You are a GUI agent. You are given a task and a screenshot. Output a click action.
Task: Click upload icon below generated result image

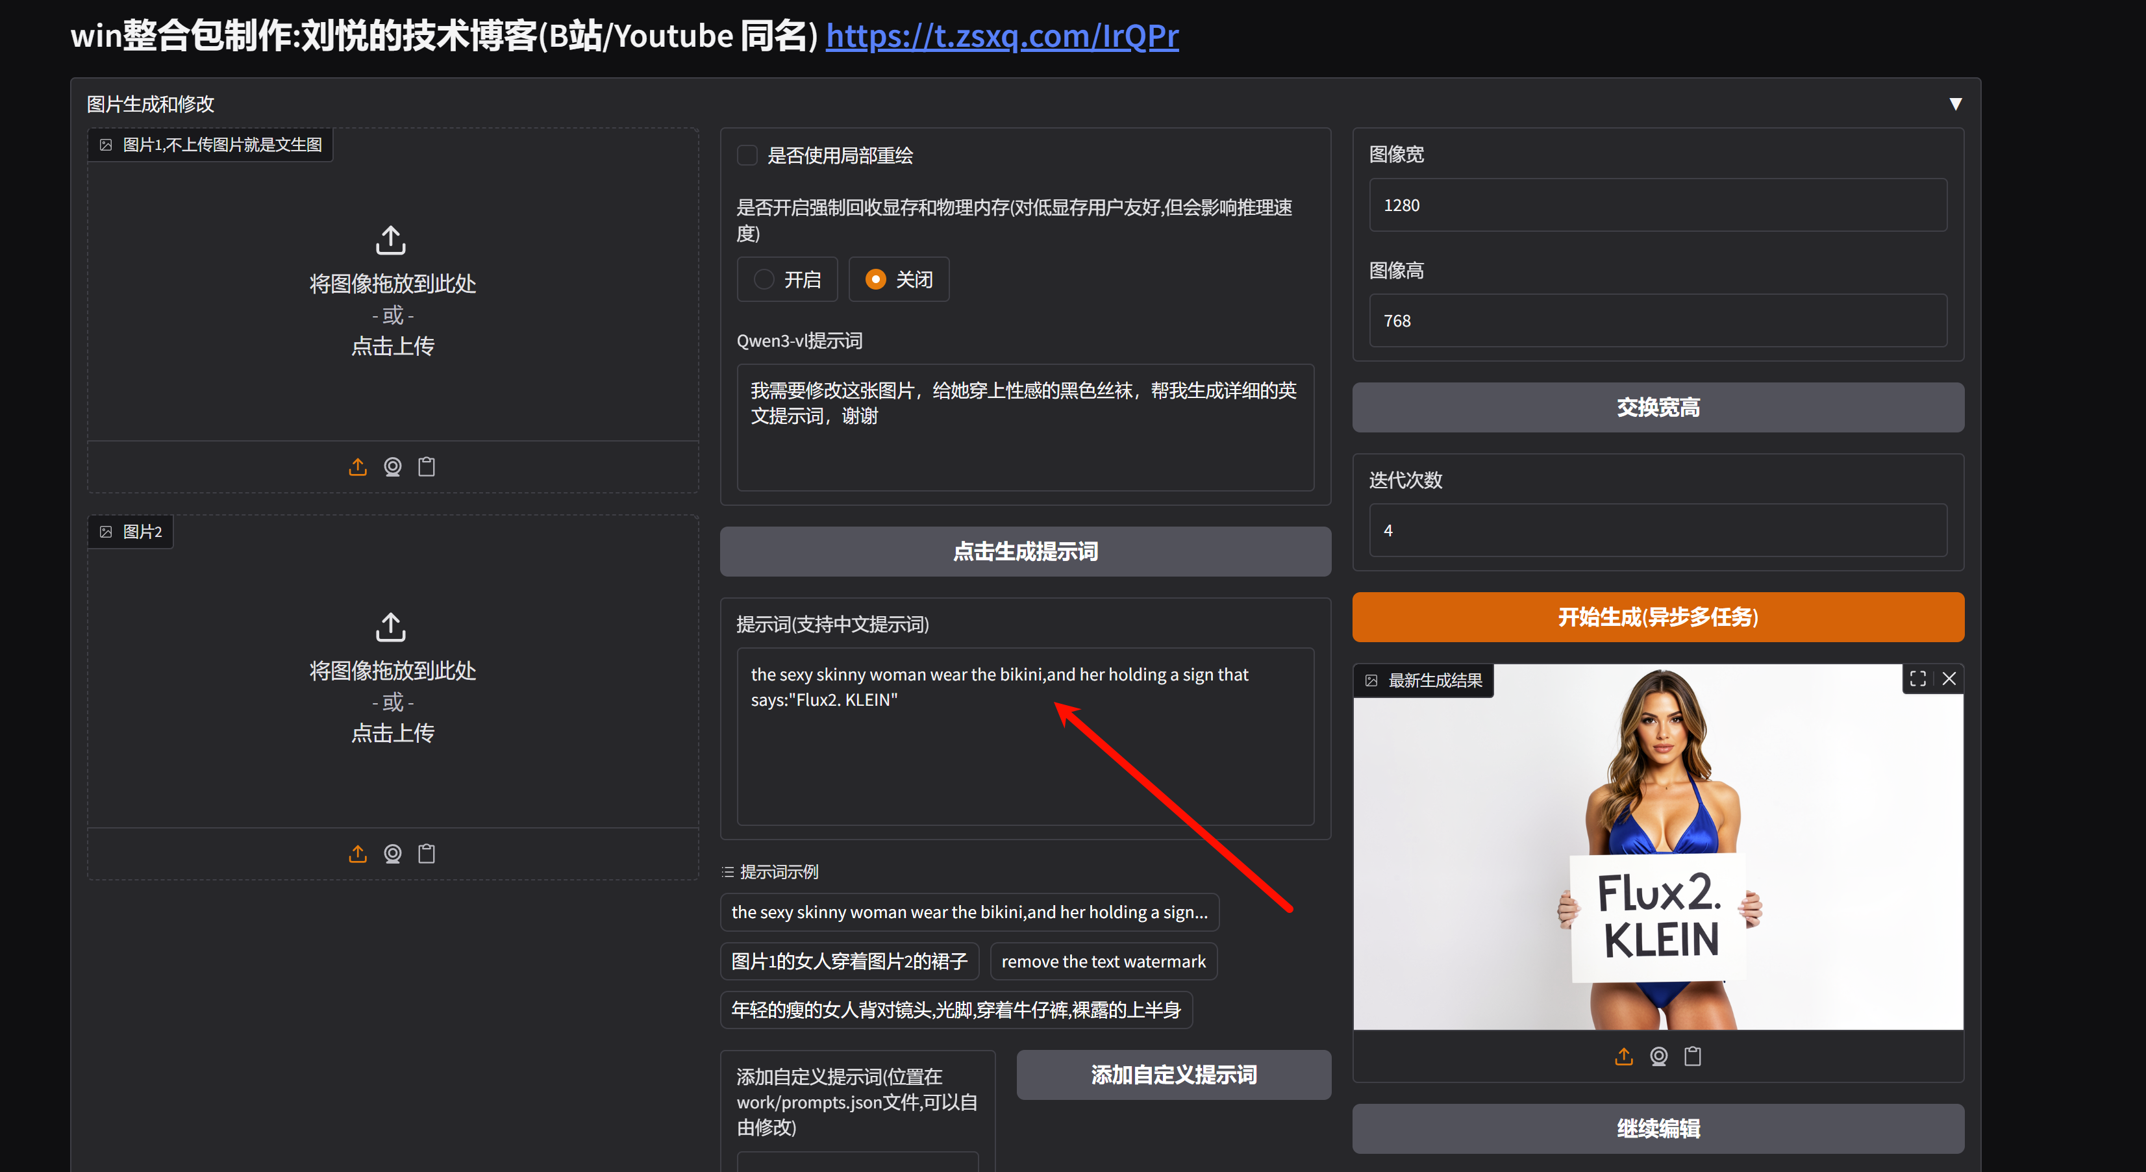click(1624, 1056)
